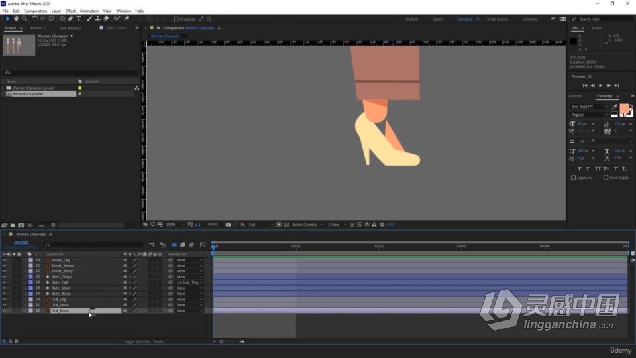636x358 pixels.
Task: Delete selected project item with the trash icon
Action: pyautogui.click(x=53, y=225)
